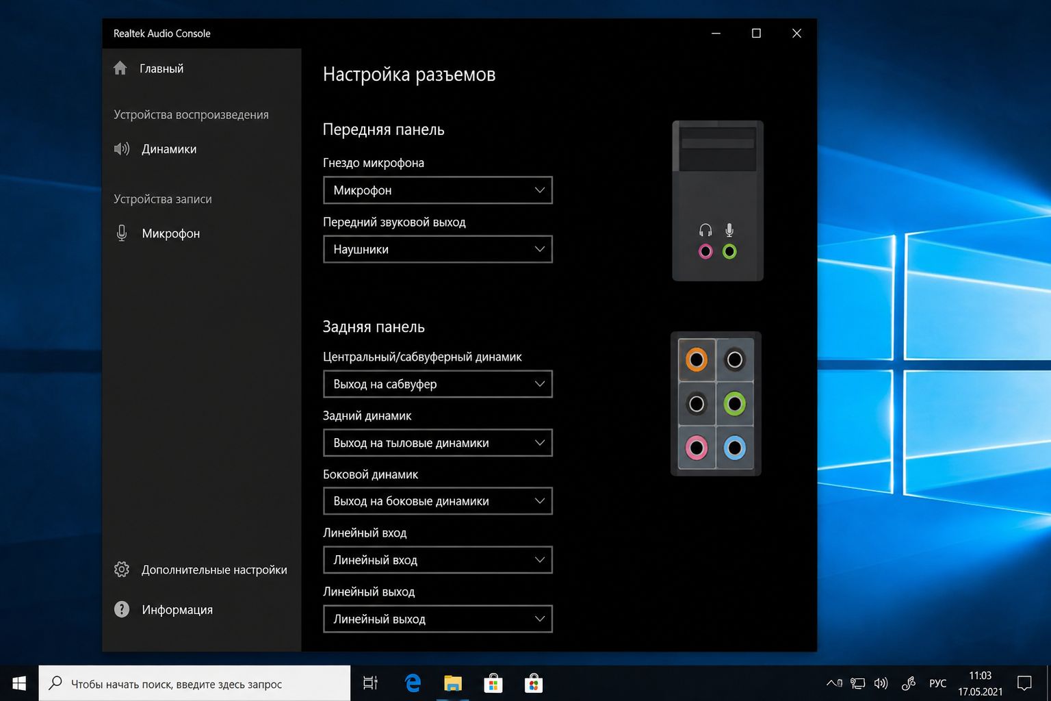Click the blue rear panel jack
Screen dimensions: 1051x701
coord(735,448)
